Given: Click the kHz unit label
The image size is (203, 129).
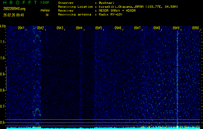Looking at the screenshot, I should (3, 26).
